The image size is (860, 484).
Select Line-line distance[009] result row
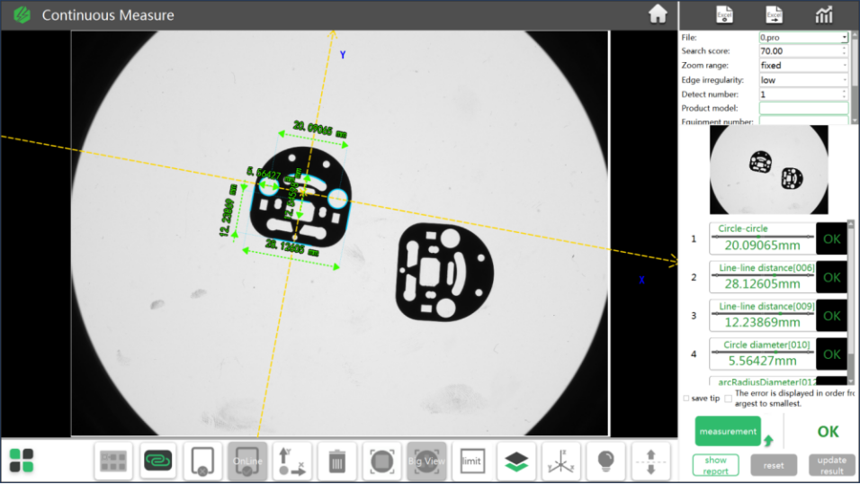point(762,316)
